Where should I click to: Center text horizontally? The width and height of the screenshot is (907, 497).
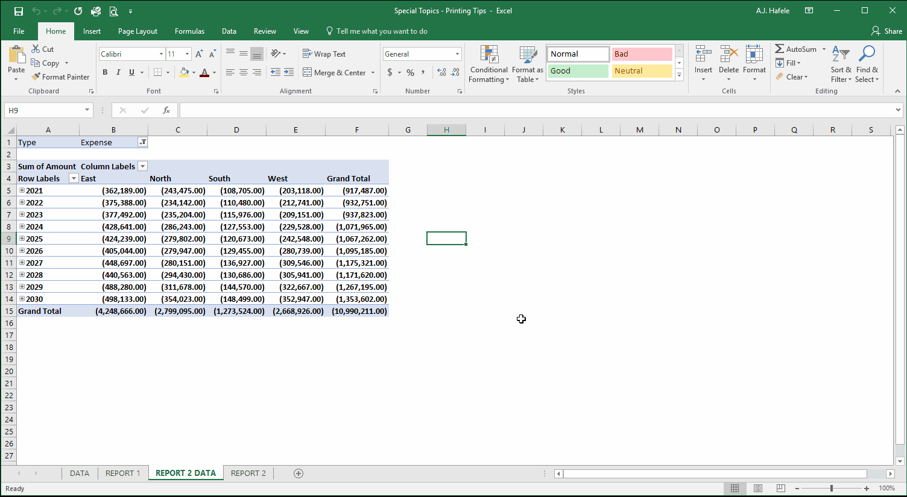(x=244, y=72)
